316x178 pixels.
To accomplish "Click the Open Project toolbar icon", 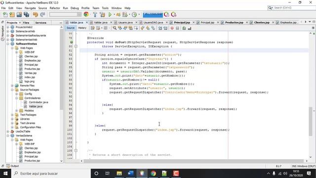I will [19, 14].
